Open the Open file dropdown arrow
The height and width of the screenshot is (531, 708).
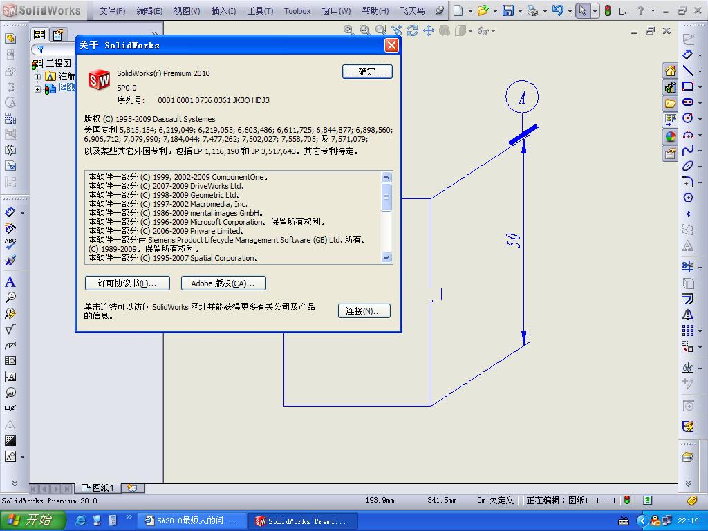coord(495,11)
